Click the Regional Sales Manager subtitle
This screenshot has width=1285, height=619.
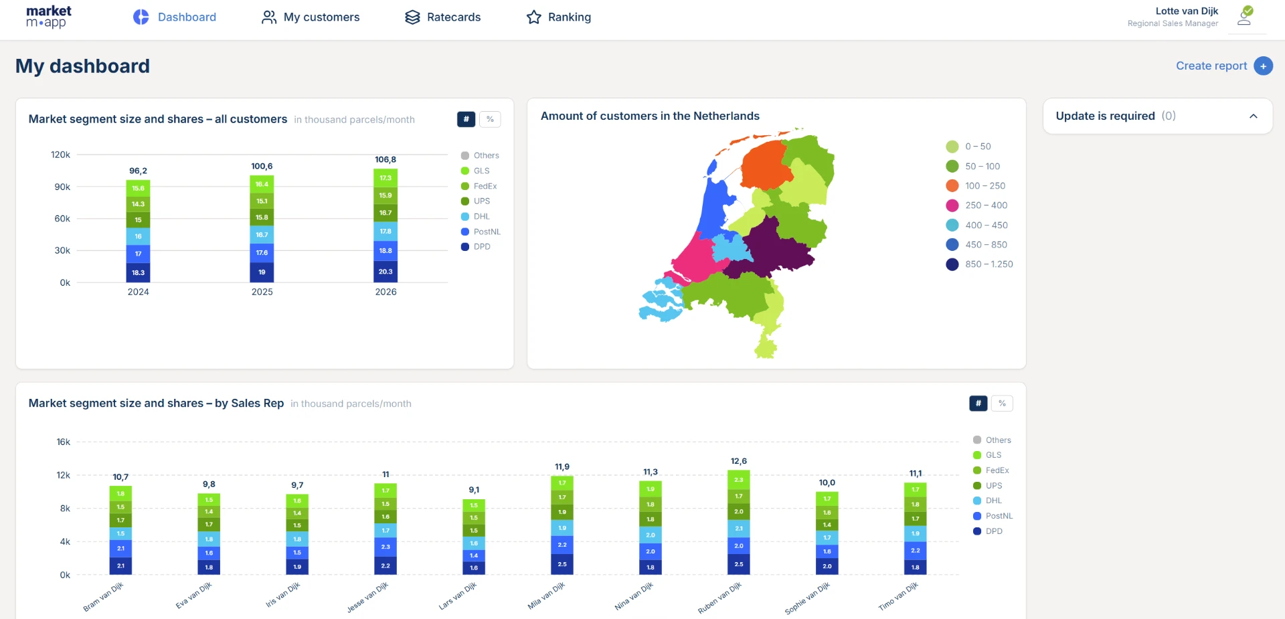(x=1173, y=23)
